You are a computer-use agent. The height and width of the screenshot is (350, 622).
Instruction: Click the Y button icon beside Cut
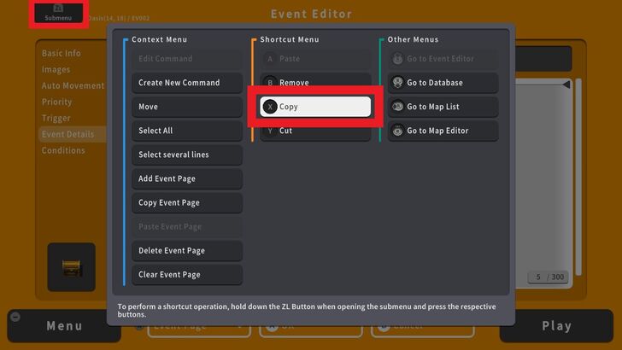click(x=270, y=131)
